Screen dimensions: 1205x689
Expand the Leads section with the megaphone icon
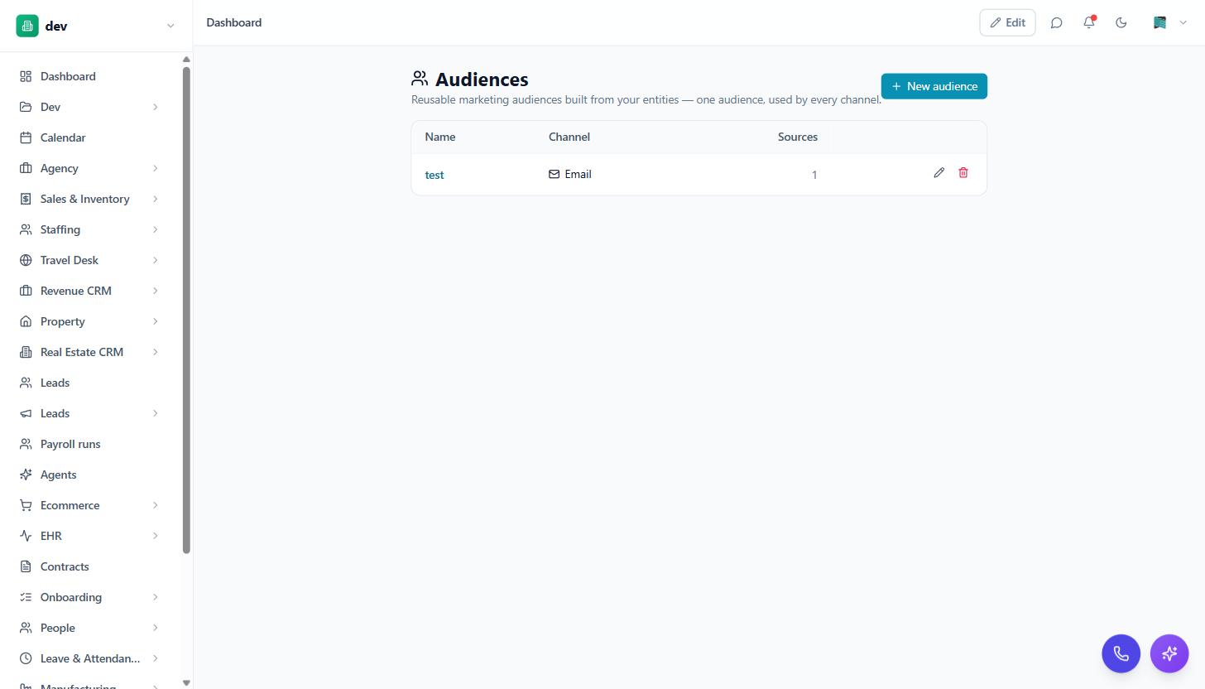pyautogui.click(x=155, y=413)
